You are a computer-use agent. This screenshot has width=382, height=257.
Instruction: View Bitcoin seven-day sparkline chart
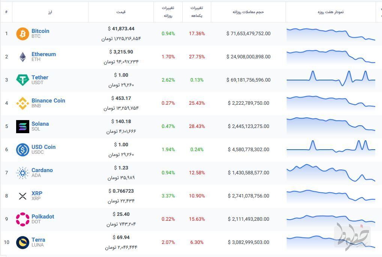[x=331, y=34]
